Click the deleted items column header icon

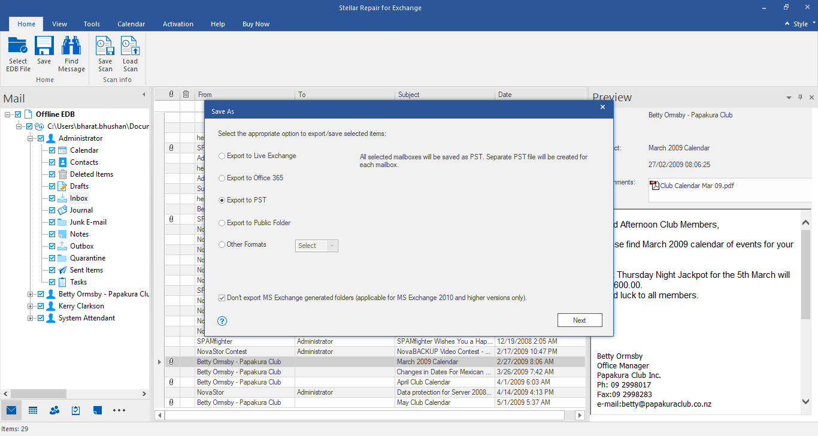point(186,94)
